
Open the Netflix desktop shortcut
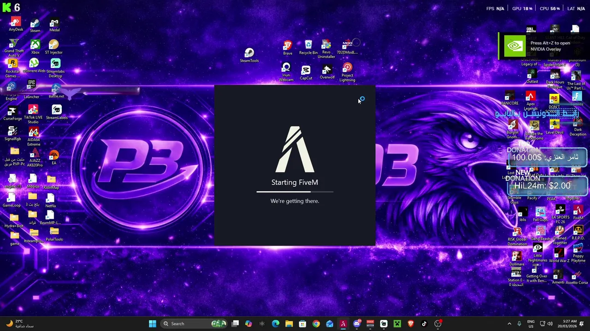tap(51, 200)
